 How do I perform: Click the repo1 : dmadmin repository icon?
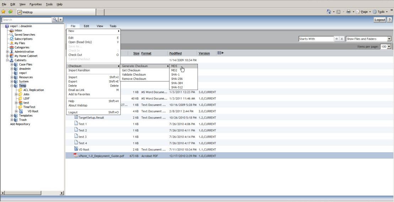click(7, 26)
